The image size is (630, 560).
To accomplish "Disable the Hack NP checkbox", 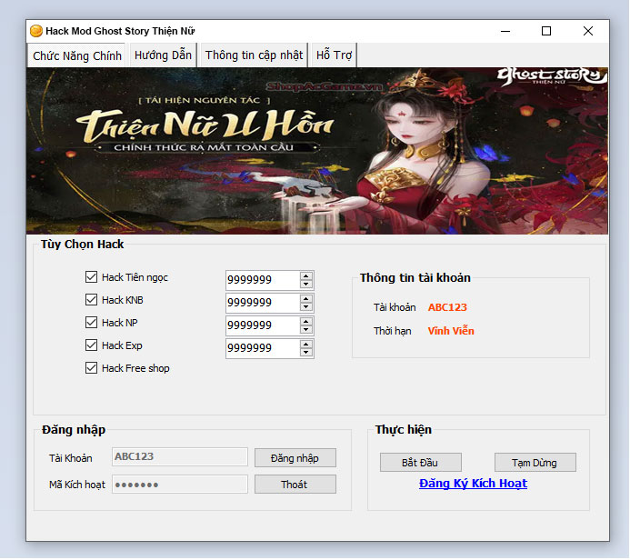I will click(91, 322).
